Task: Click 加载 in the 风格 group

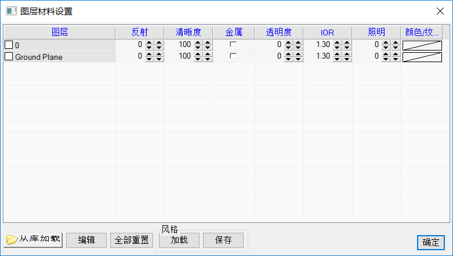Action: tap(179, 240)
